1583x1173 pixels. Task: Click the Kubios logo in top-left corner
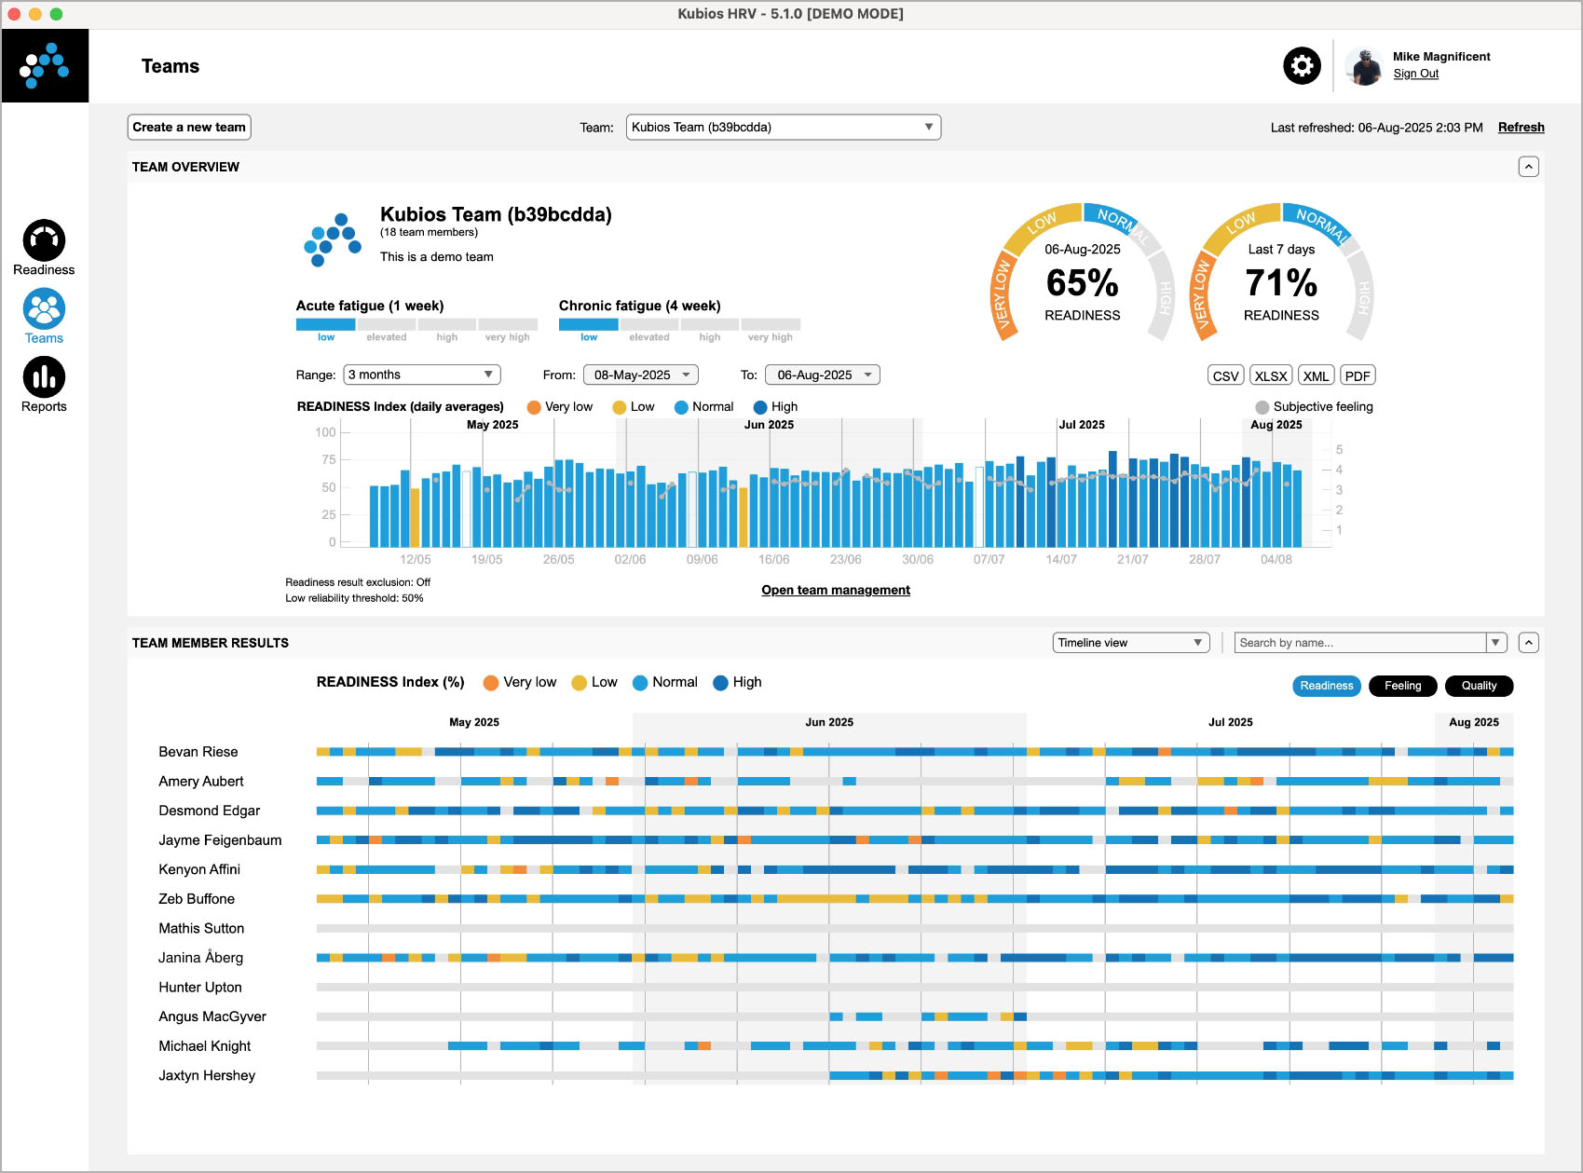pos(45,66)
